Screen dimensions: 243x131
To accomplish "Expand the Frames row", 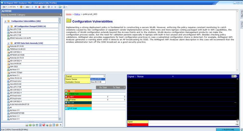I will [66, 100].
